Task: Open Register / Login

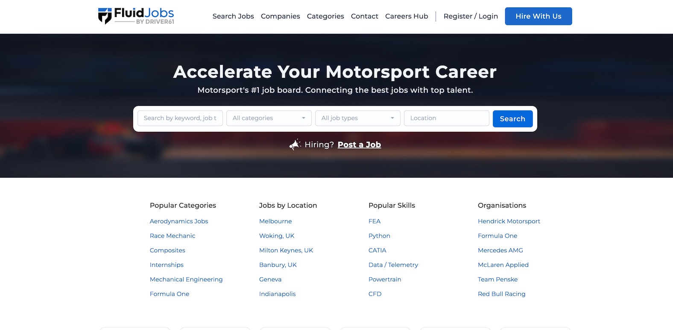Action: point(471,16)
